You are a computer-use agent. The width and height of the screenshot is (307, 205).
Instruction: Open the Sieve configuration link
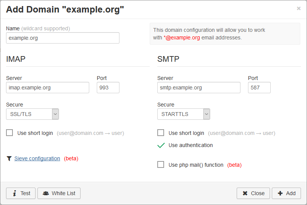37,158
